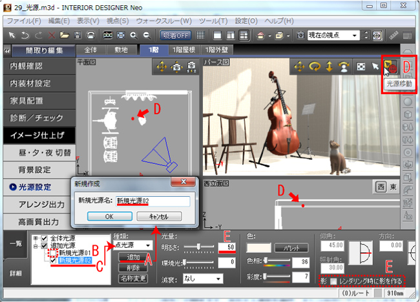Image resolution: width=420 pixels, height=302 pixels.
Task: Click the 光源移動 (move light) icon
Action: pos(390,66)
